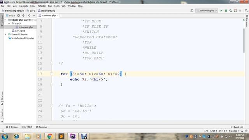Open the Refactor menu
This screenshot has height=140, width=249.
(x=42, y=6)
